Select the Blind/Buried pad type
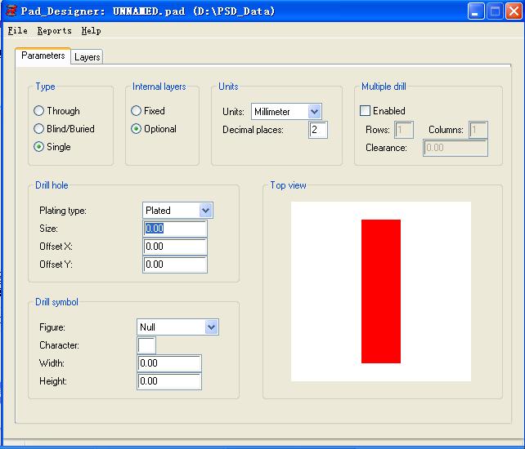Screen dimensions: 525x449 click(64, 129)
